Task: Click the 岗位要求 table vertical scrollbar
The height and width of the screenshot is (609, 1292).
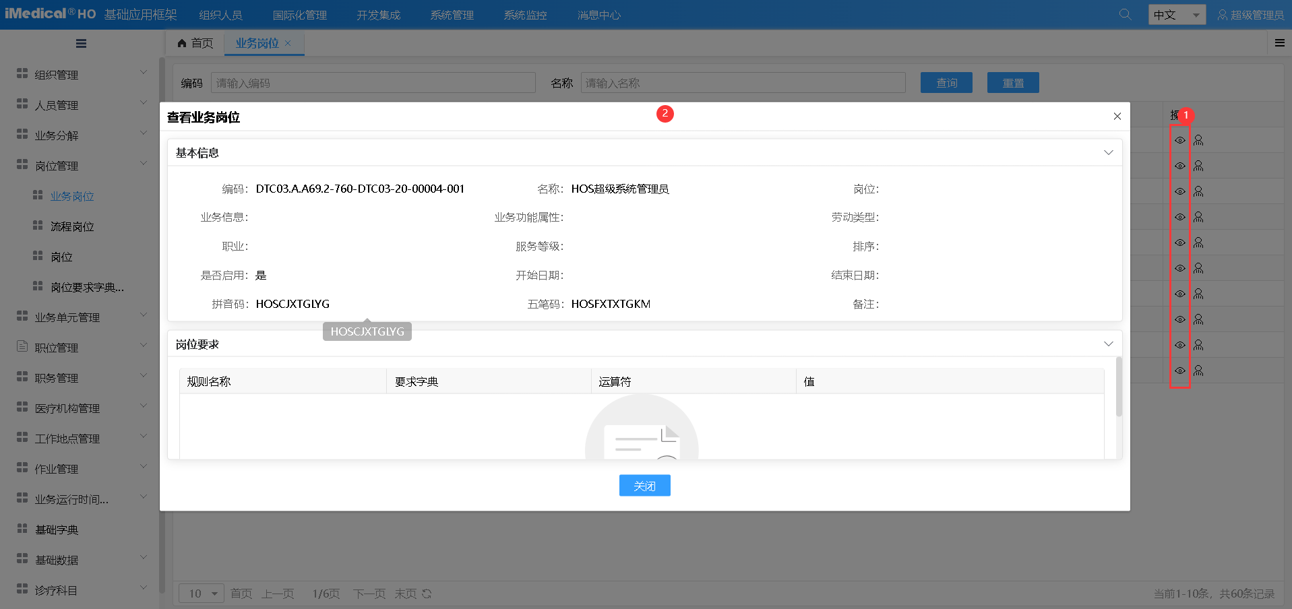Action: [1119, 387]
